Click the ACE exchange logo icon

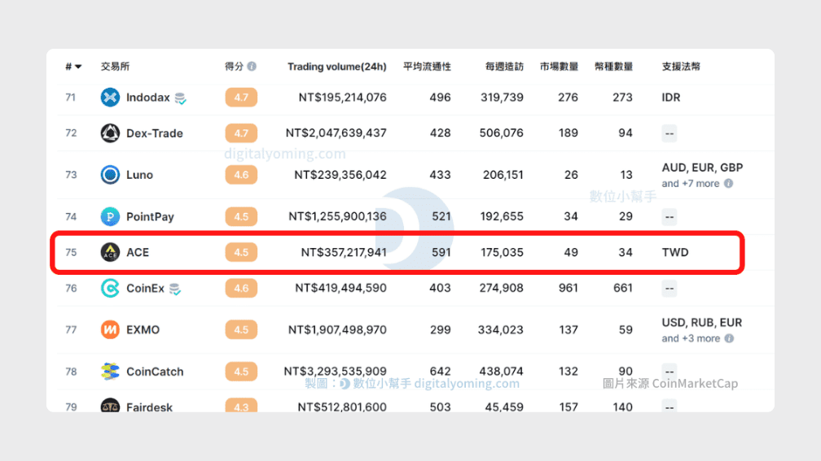(110, 252)
